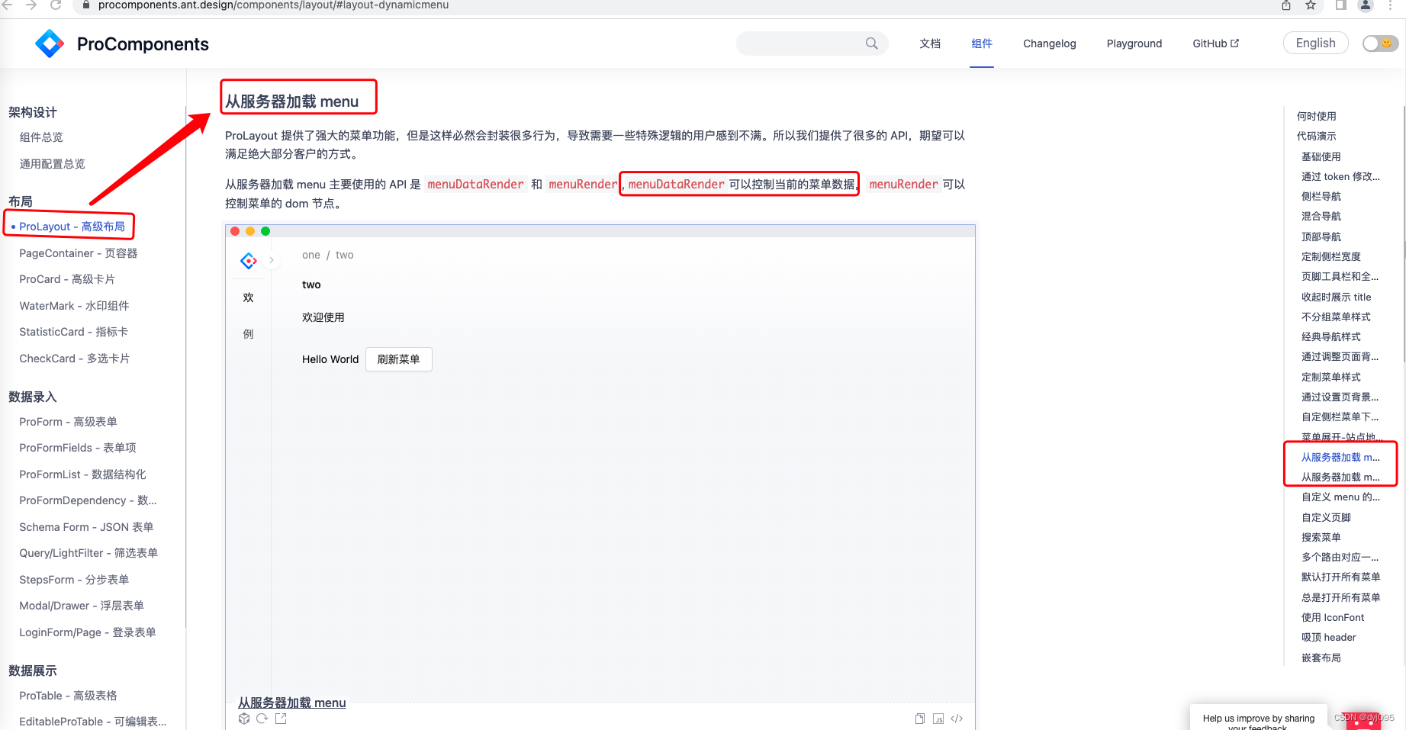
Task: Expand demo sidebar with chevron arrow
Action: click(271, 260)
